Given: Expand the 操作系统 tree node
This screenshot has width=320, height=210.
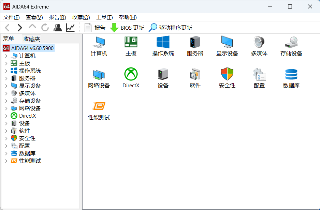Looking at the screenshot, I should [6, 71].
